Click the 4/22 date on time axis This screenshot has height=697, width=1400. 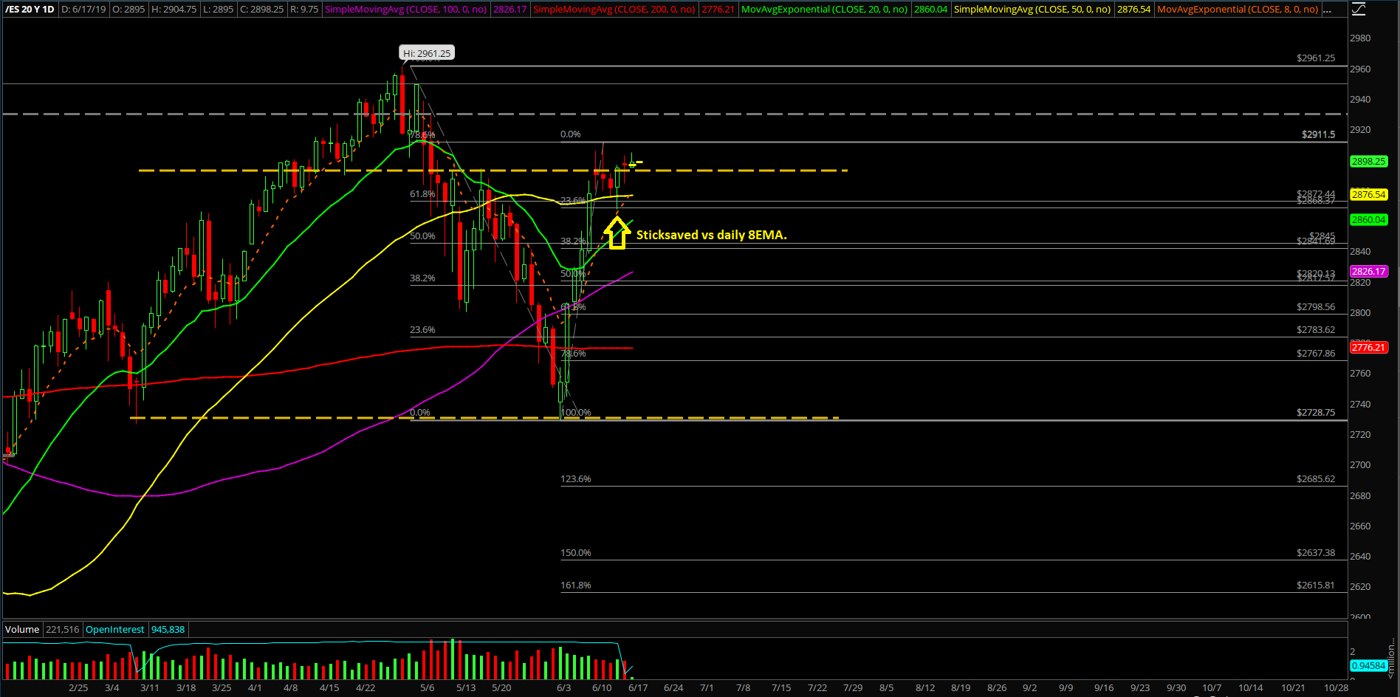click(x=366, y=687)
